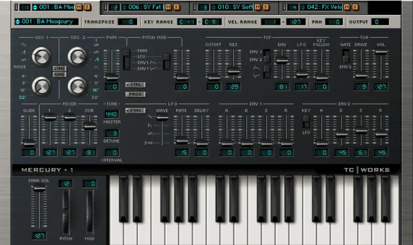Solo the 001: BA Moo slot
The height and width of the screenshot is (245, 413).
pos(87,7)
